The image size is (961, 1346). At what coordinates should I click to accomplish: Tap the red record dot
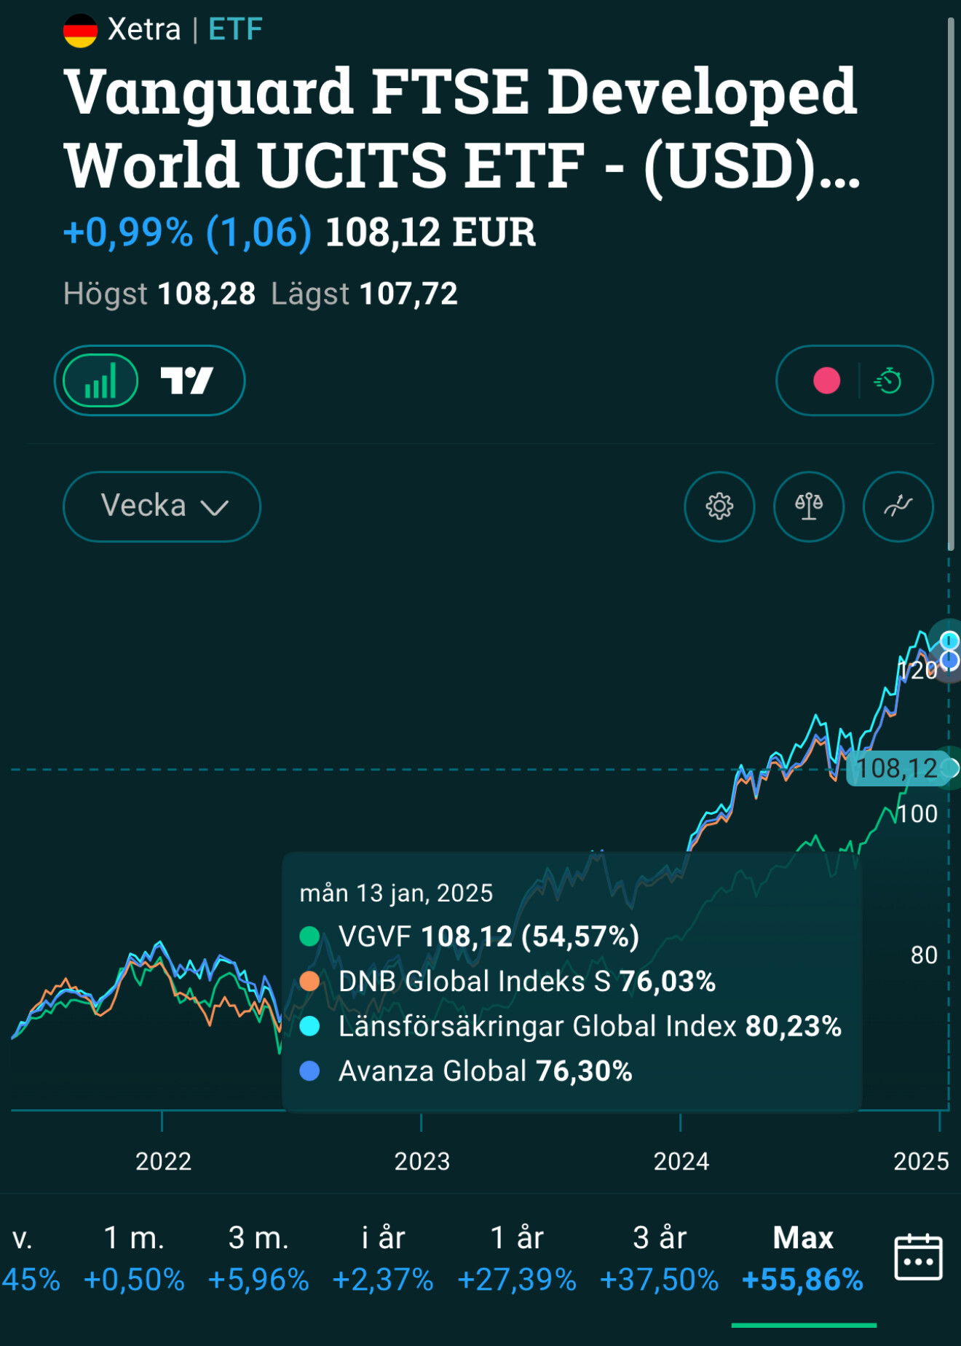pos(826,380)
